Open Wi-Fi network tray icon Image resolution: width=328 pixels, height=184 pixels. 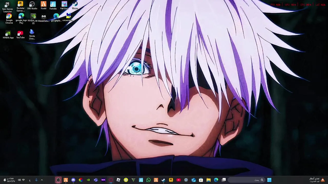point(24,180)
